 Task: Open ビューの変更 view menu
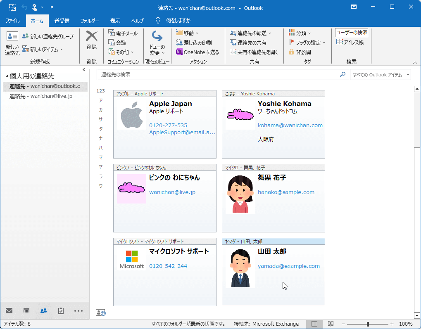point(157,43)
